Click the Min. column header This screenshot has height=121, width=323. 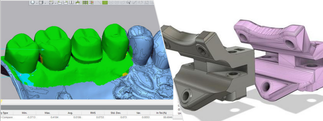point(25,113)
